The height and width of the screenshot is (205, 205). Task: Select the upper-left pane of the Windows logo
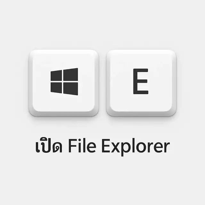tap(56, 76)
